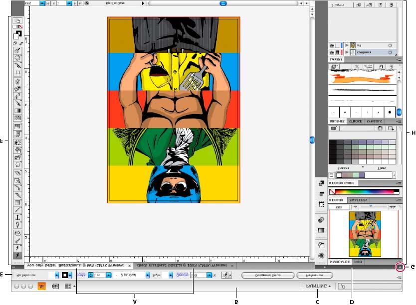This screenshot has height=305, width=416.
Task: Select the Direct Selection tool
Action: (x=17, y=248)
